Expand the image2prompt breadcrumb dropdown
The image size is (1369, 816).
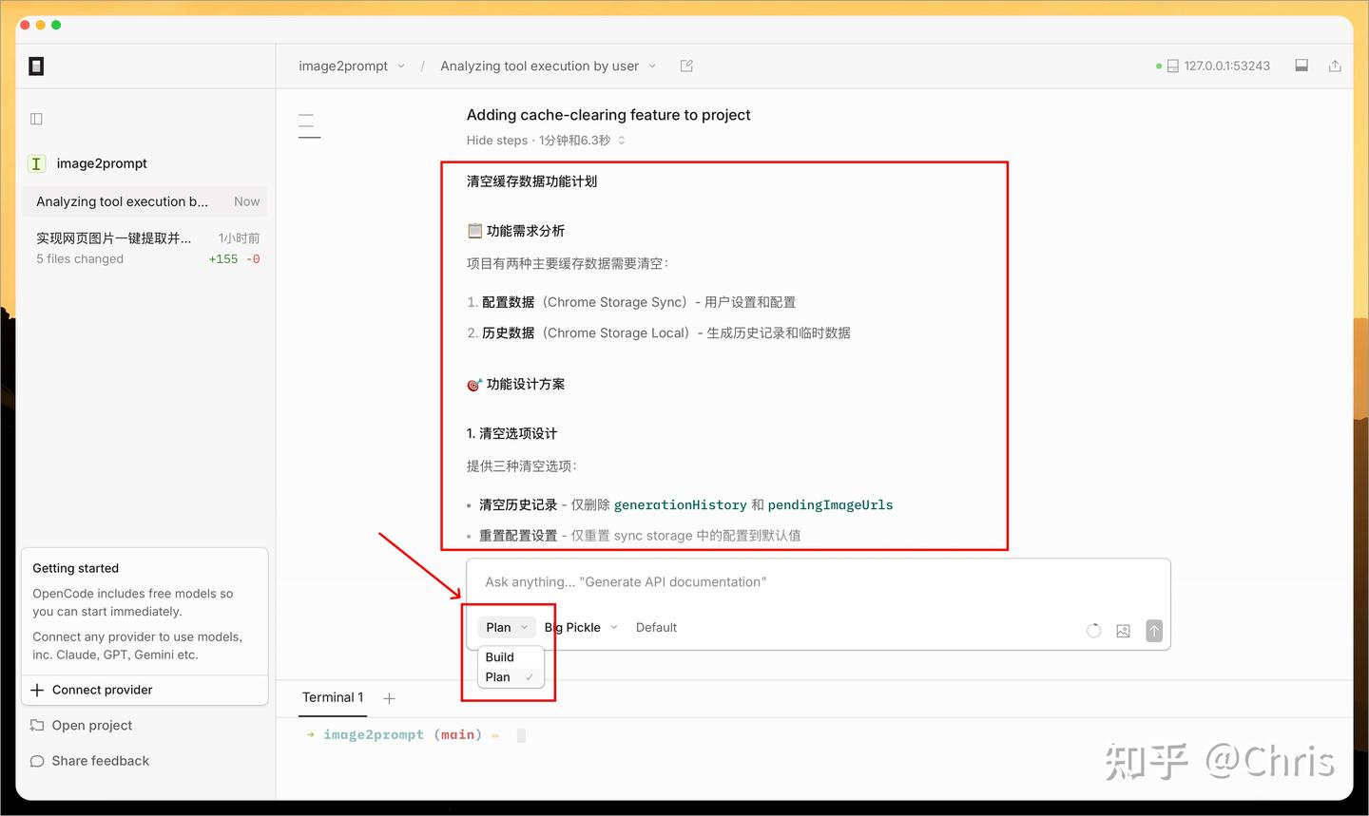[x=352, y=66]
